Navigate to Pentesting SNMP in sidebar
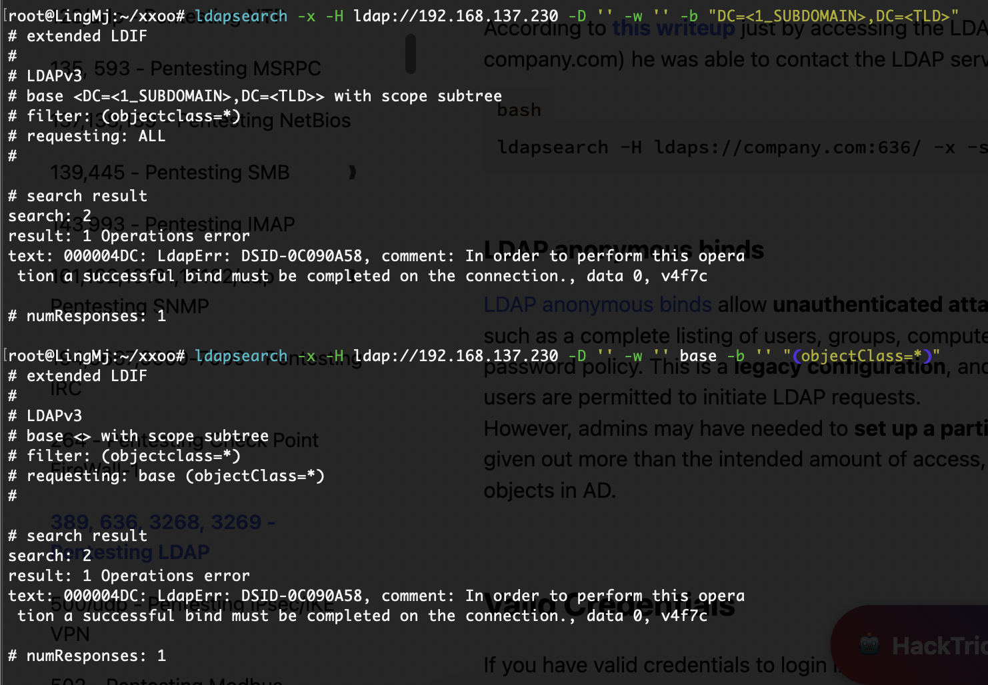 (x=130, y=306)
